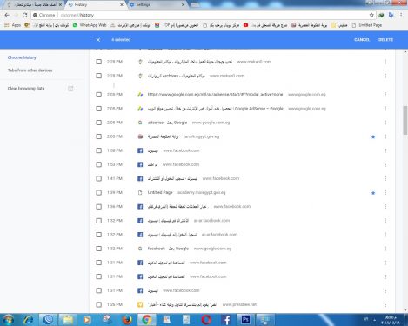Open WhatsApp Web bookmark
This screenshot has height=326, width=408.
(90, 25)
